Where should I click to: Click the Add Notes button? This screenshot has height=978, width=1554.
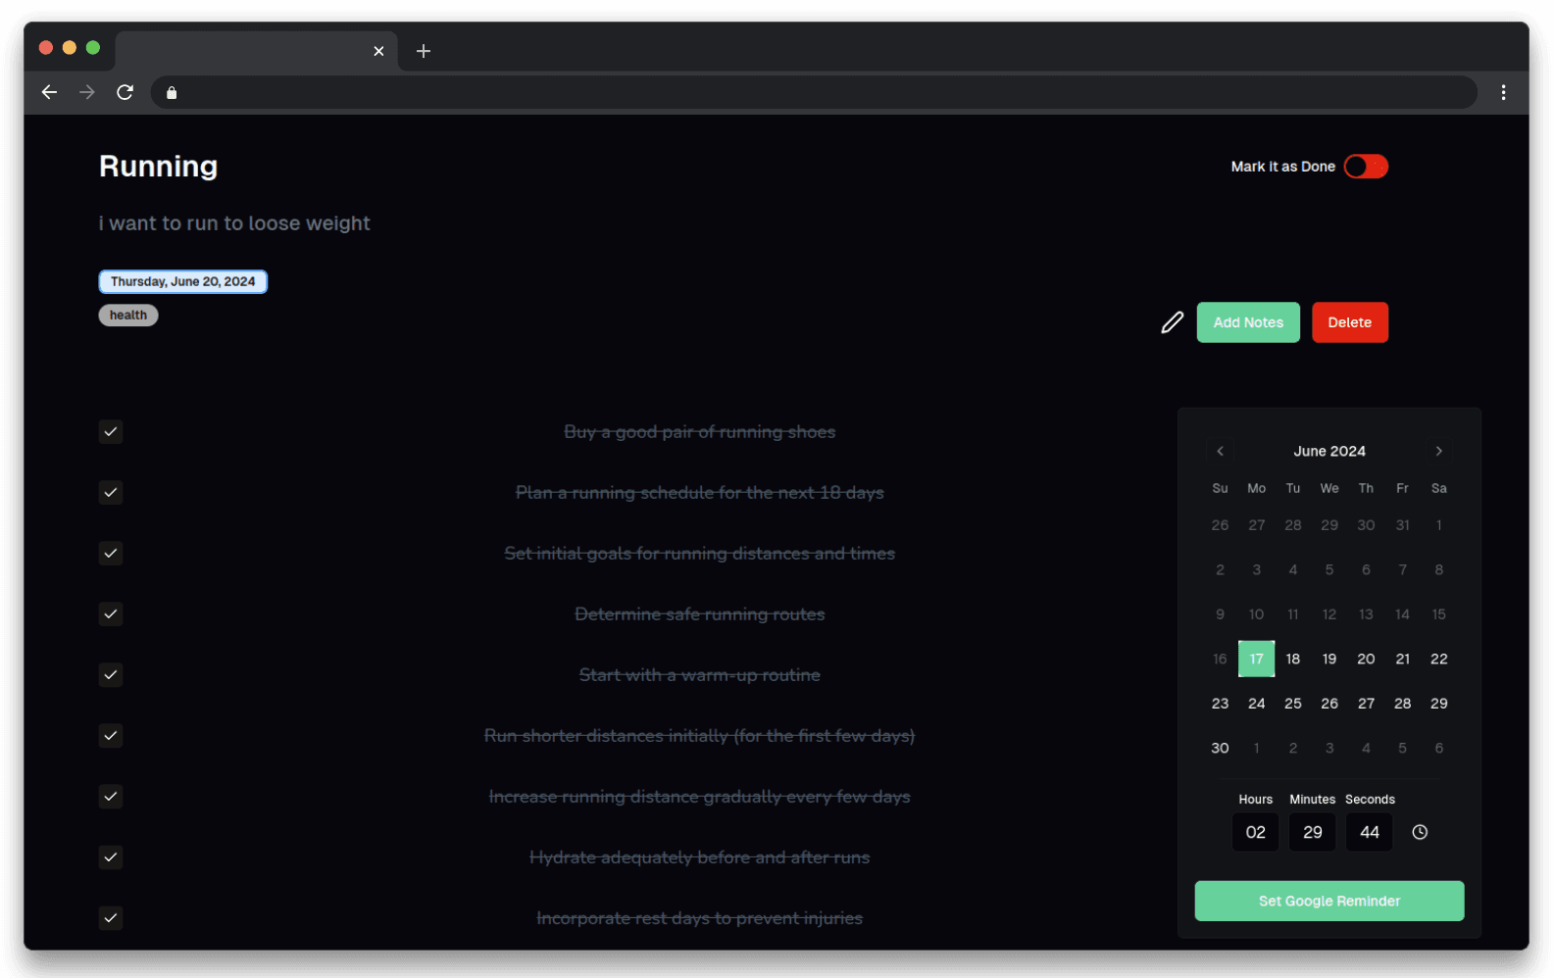coord(1247,322)
